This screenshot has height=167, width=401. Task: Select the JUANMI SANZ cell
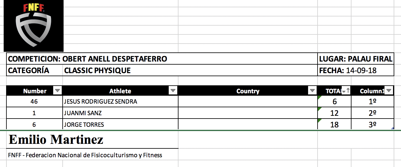point(83,113)
